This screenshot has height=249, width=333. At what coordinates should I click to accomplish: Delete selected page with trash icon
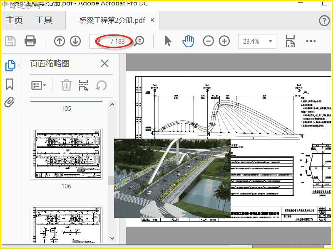(66, 85)
